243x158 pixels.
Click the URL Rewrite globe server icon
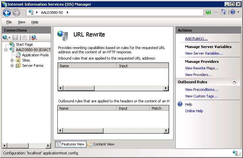point(63,36)
